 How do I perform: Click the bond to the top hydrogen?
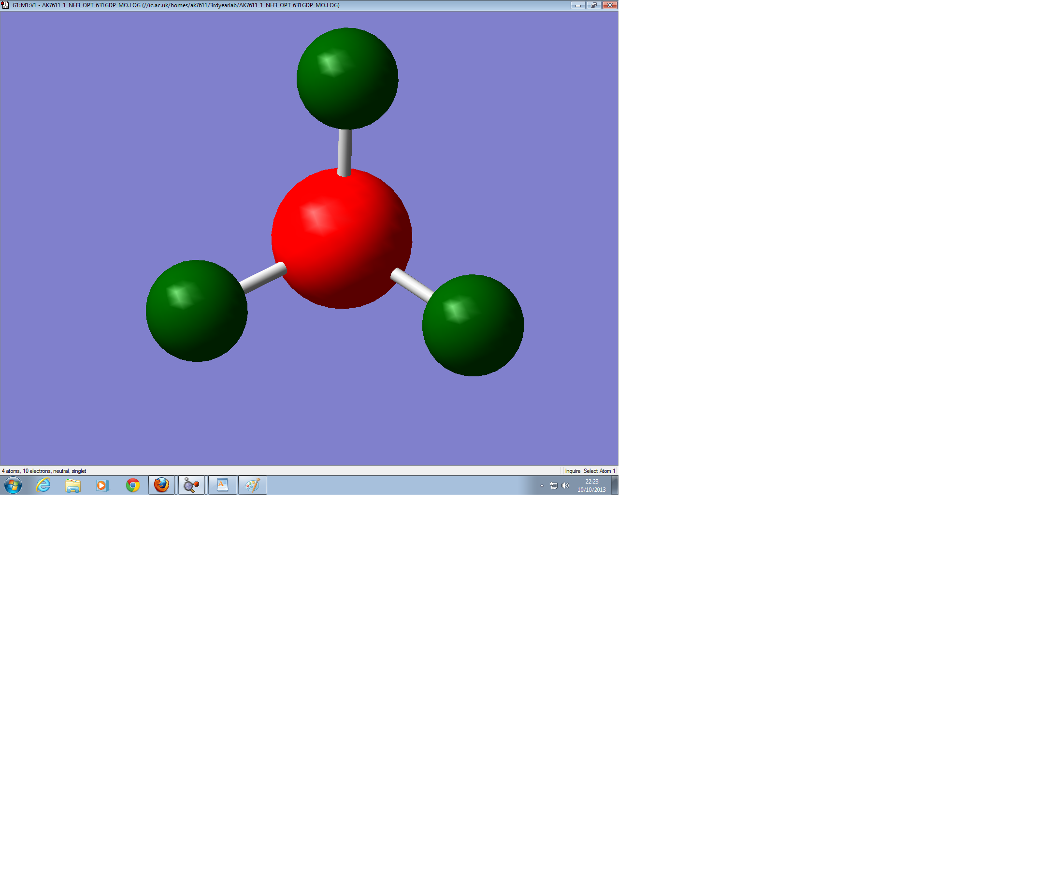pos(345,150)
